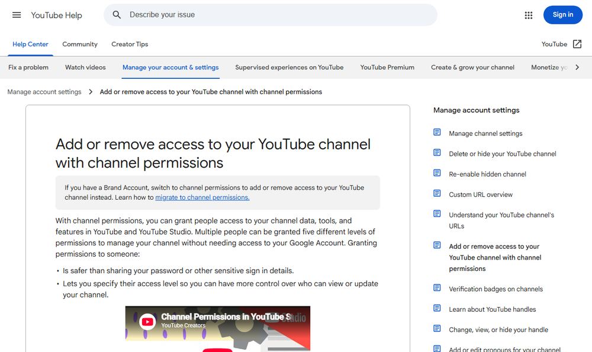
Task: Click the YouTube external link icon
Action: coord(577,44)
